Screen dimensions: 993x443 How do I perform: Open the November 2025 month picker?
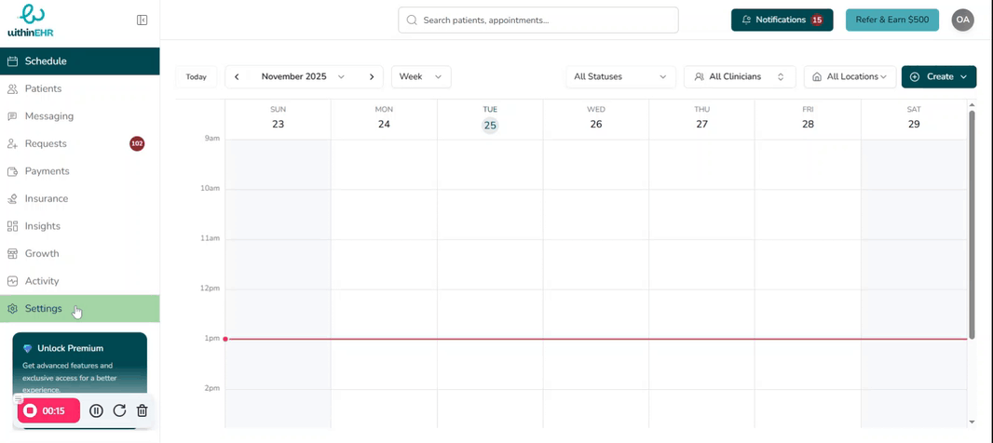(x=303, y=77)
